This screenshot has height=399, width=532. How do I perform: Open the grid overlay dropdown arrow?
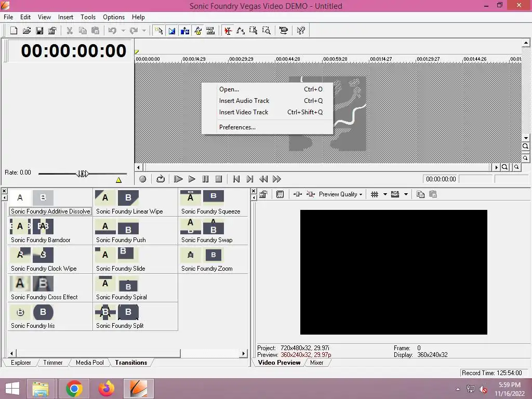pos(385,194)
